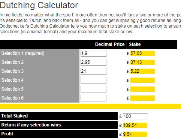Click the Selection 1 decimal price field

tap(93, 53)
